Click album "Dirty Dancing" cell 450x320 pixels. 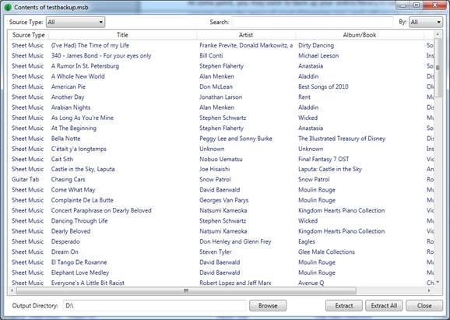(316, 45)
